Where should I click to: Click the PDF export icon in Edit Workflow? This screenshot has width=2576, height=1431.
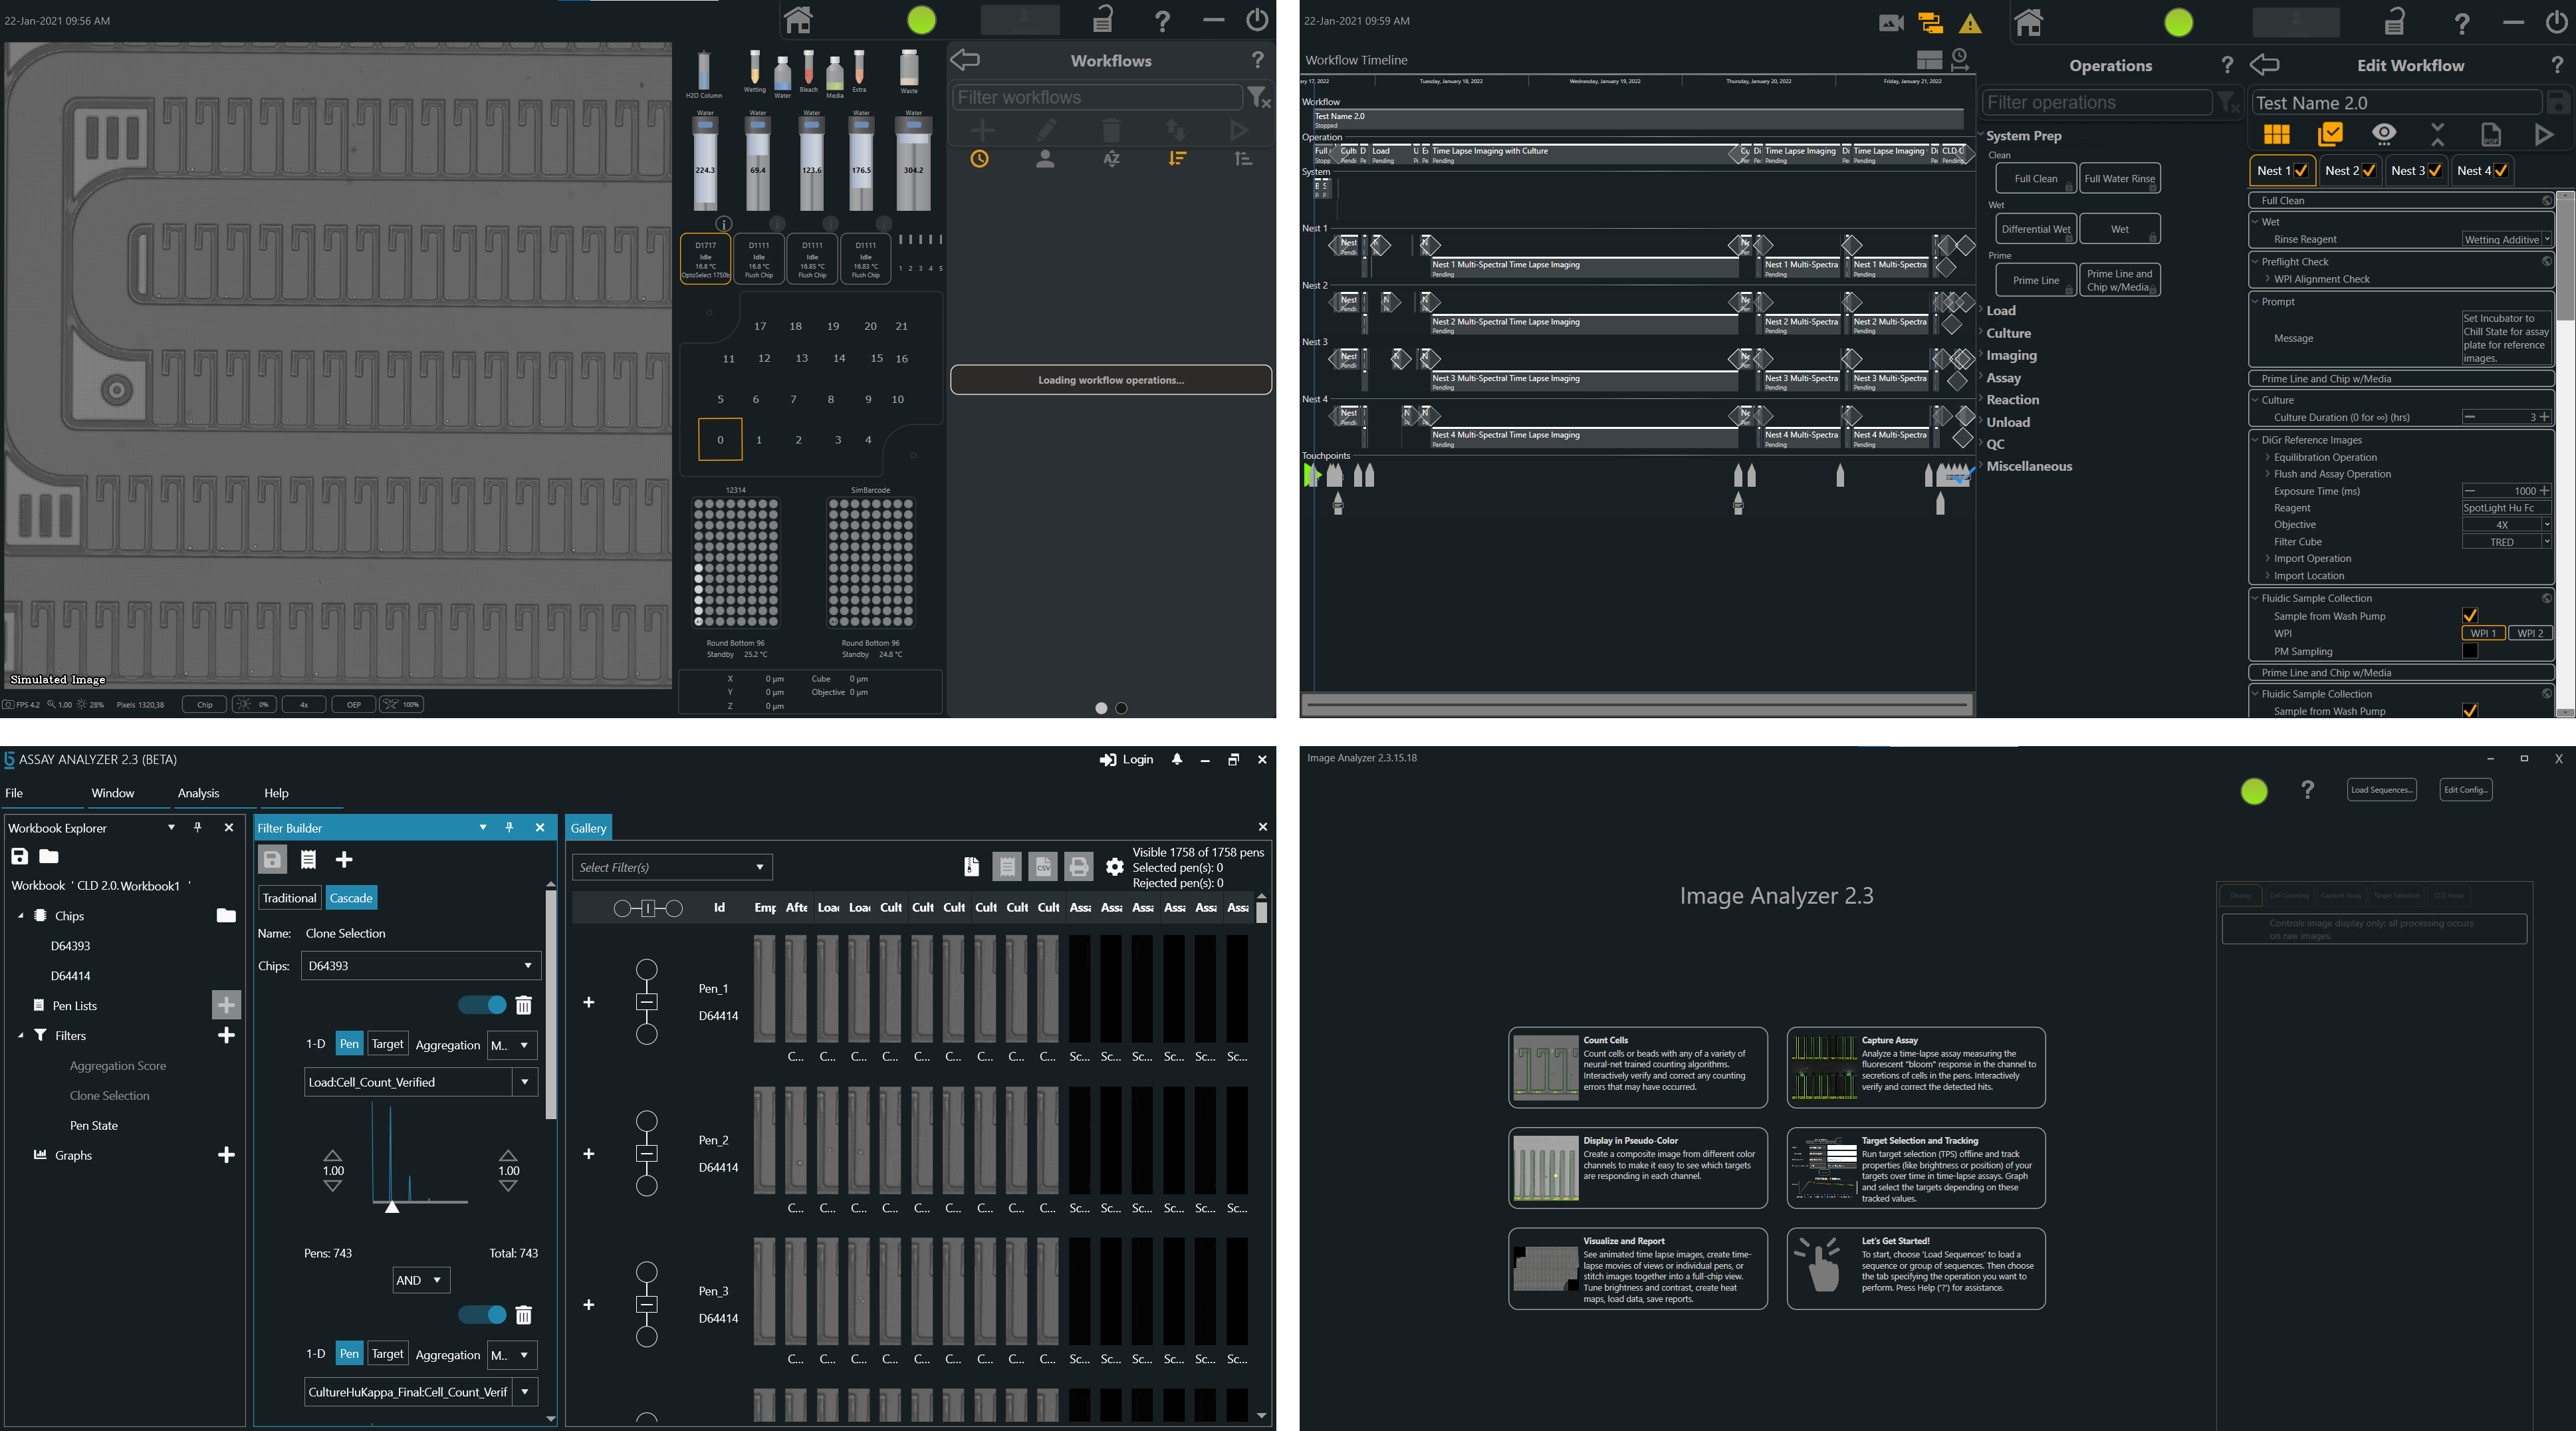2490,134
